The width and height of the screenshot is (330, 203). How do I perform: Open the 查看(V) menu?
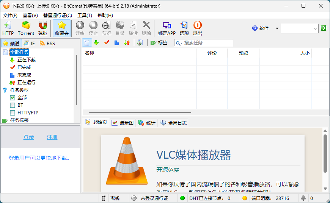(x=30, y=16)
